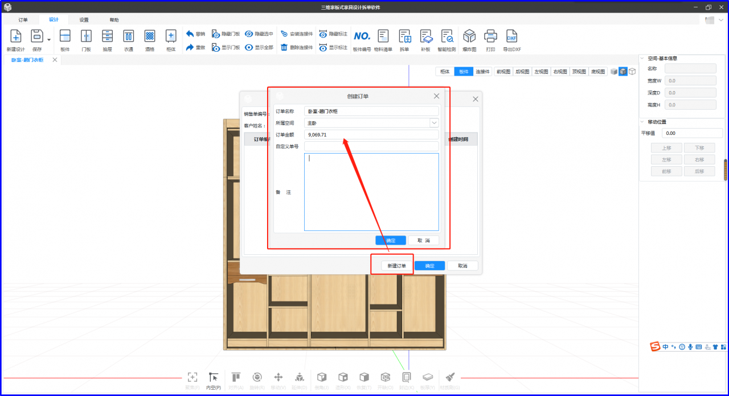
Task: Click the 旋转(R) rotate tool
Action: point(257,380)
